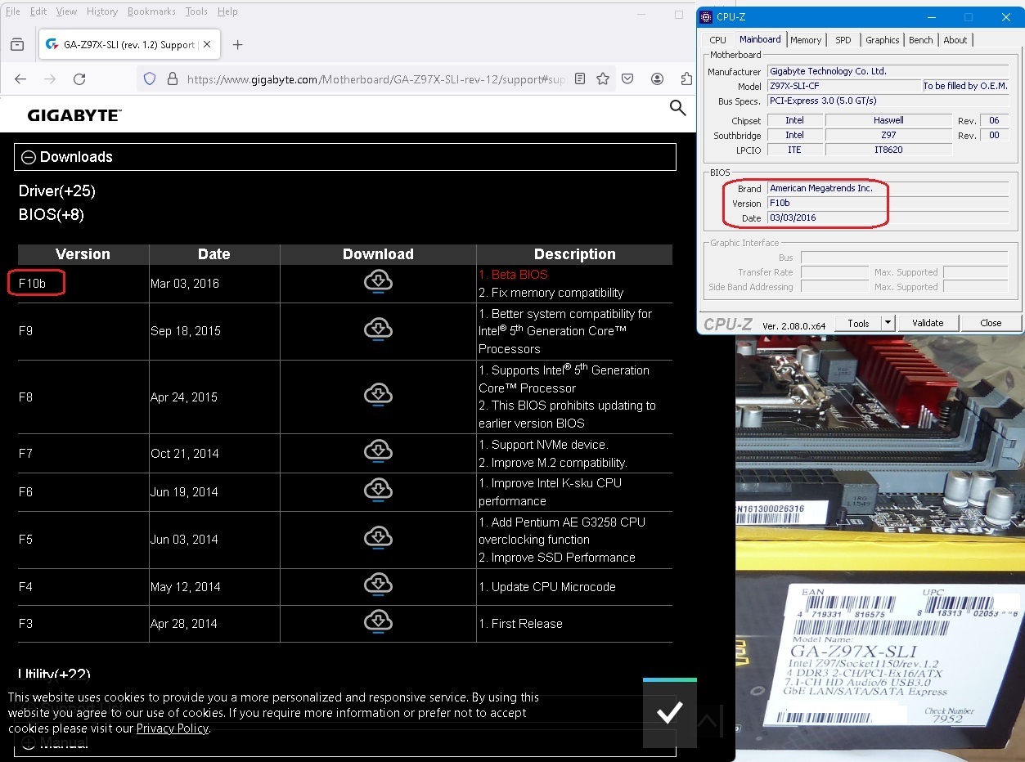Open the Firefox View tab-list icon

click(17, 45)
